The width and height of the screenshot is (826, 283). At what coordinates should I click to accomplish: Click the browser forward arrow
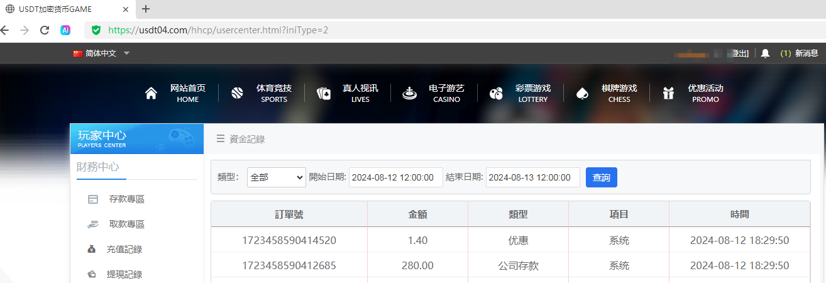pyautogui.click(x=25, y=30)
